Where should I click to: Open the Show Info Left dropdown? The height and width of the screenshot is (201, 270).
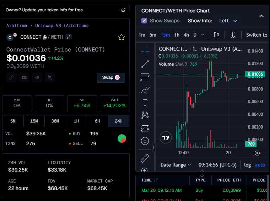click(228, 21)
